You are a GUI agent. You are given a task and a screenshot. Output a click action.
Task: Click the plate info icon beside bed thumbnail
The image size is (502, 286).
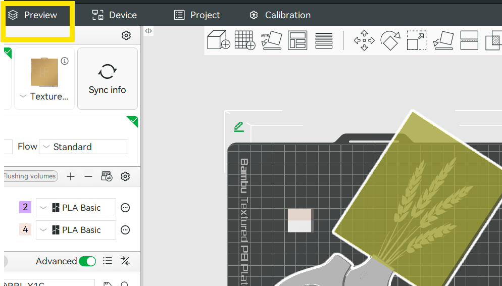coord(65,61)
